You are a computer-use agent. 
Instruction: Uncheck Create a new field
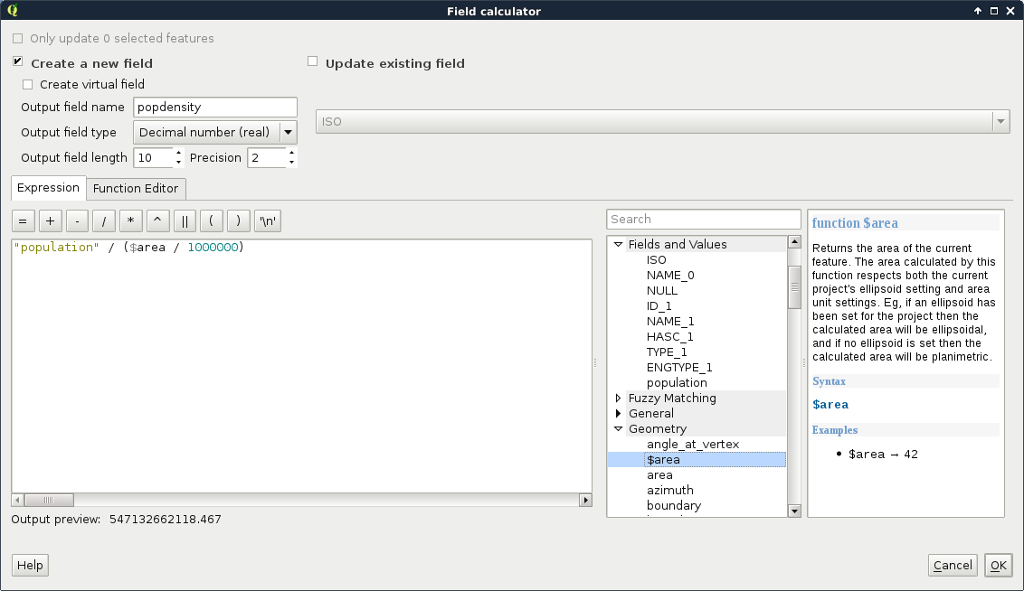18,62
